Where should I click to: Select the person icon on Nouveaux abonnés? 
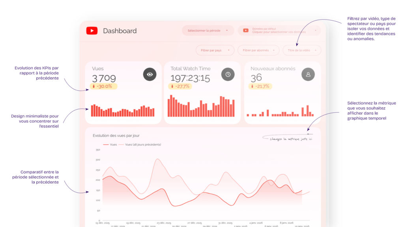click(308, 74)
